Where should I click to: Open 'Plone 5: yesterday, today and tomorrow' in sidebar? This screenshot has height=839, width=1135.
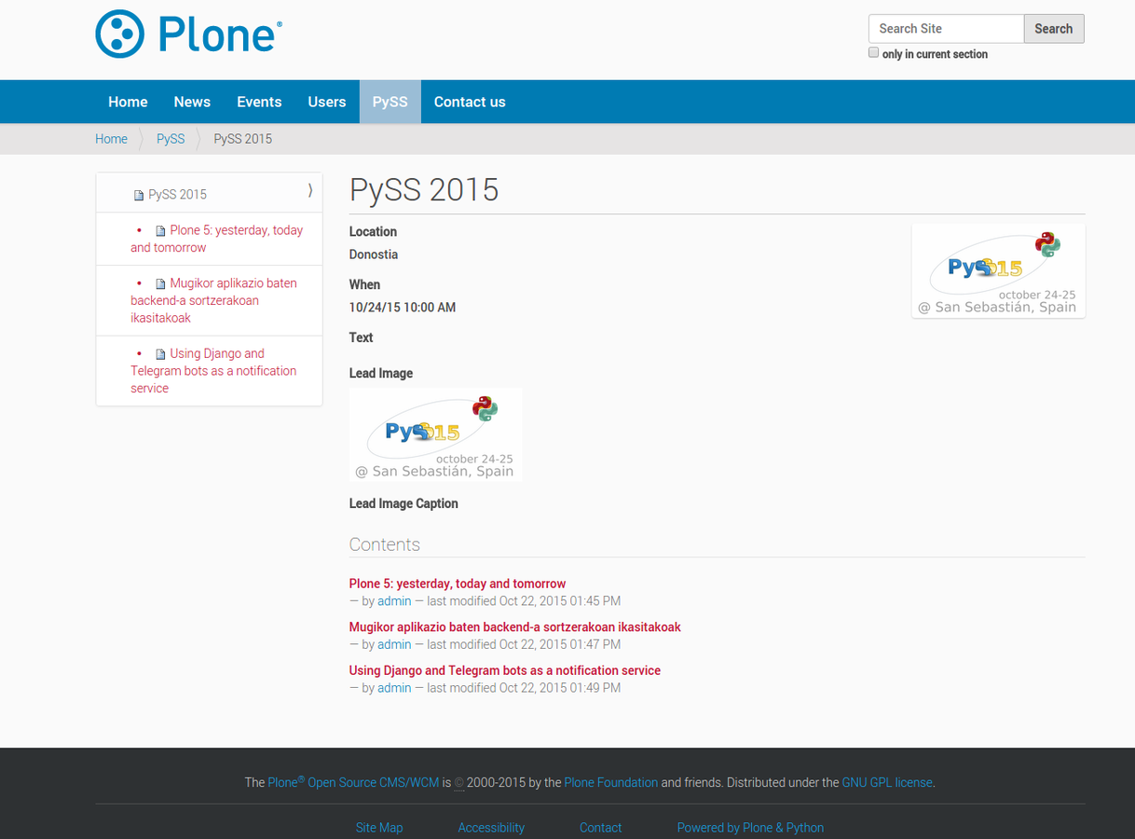click(x=216, y=239)
